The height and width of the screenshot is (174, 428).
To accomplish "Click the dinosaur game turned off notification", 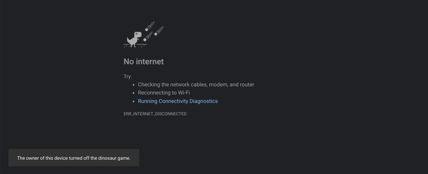I will (74, 158).
